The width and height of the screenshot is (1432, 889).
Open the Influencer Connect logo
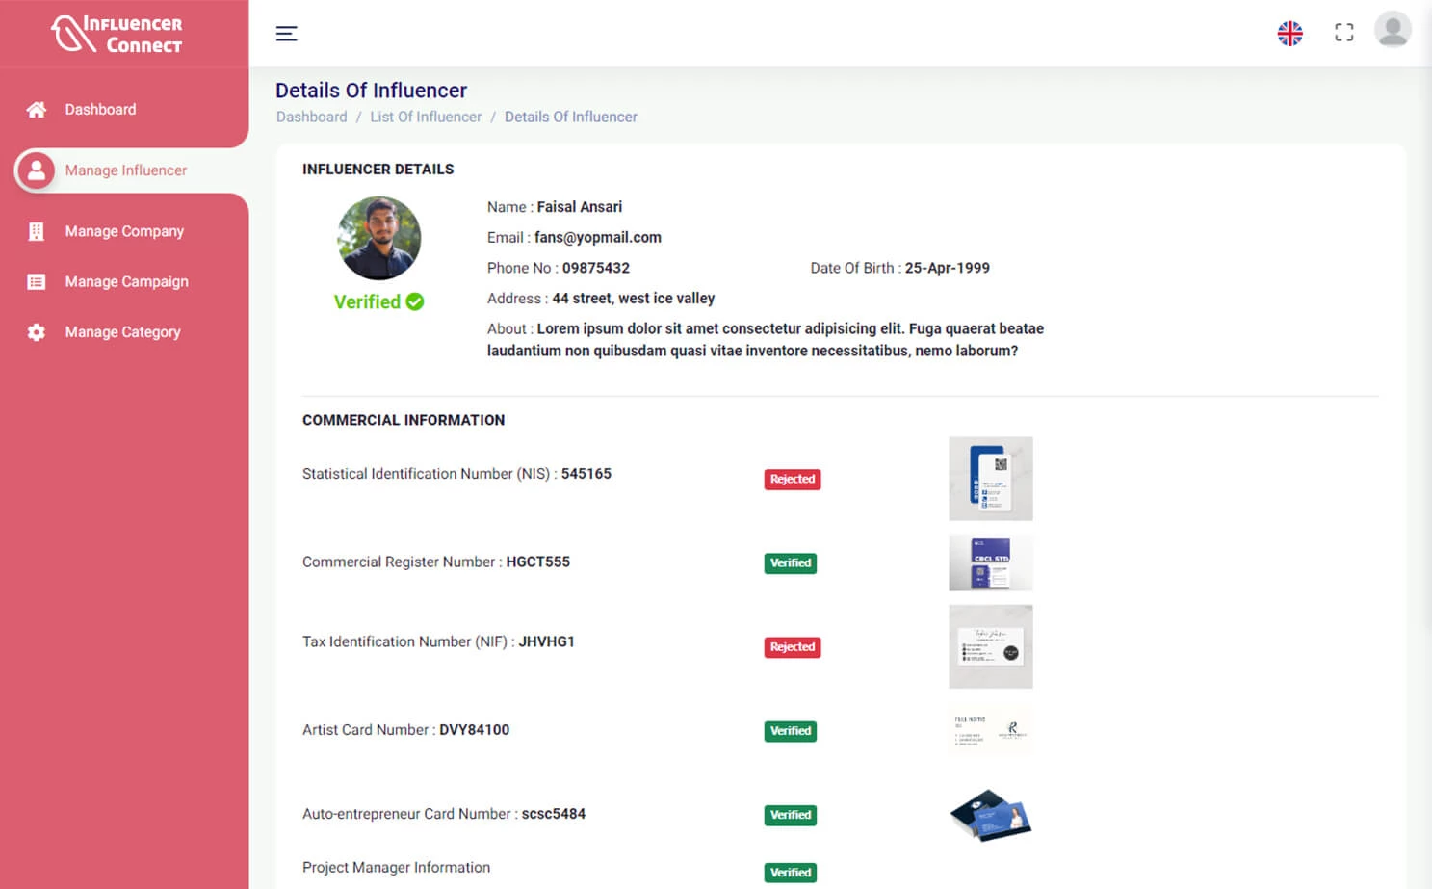[123, 33]
